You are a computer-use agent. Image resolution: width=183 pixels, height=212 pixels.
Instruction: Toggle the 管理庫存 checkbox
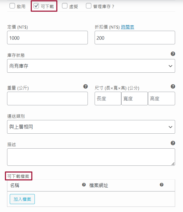pyautogui.click(x=89, y=6)
